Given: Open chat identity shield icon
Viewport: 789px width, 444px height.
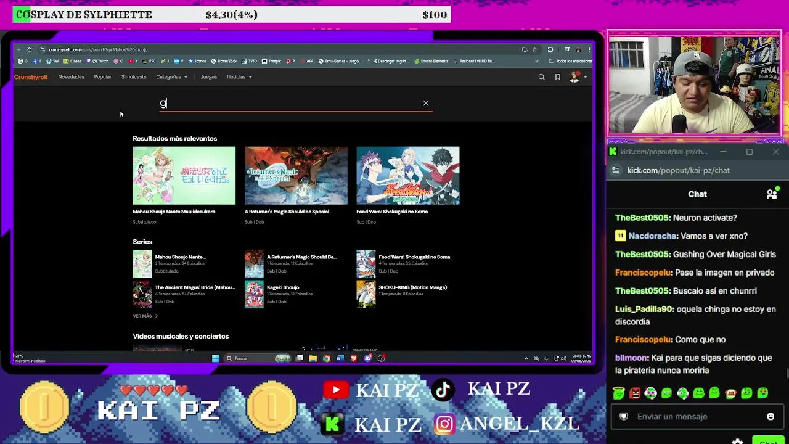Looking at the screenshot, I should 624,417.
